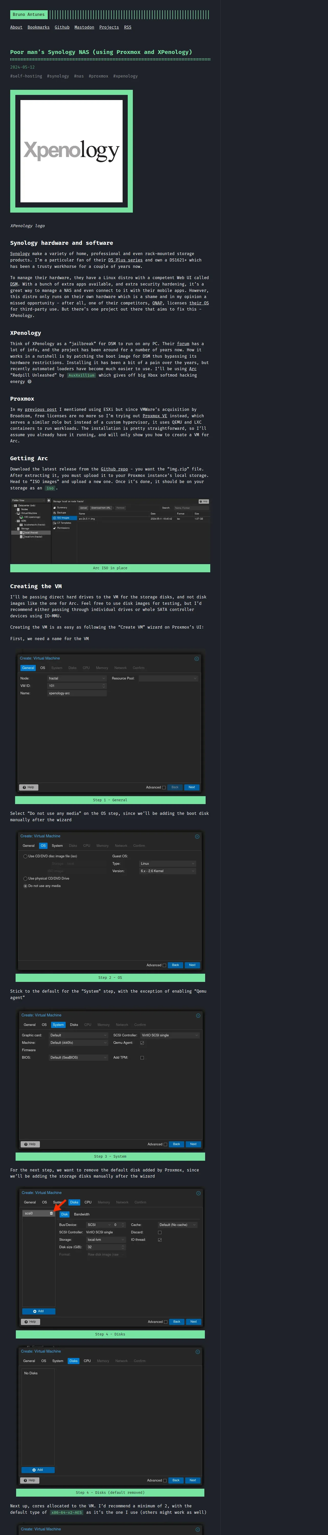Click Name field containing xpenology-arc
This screenshot has width=328, height=1535.
click(77, 693)
